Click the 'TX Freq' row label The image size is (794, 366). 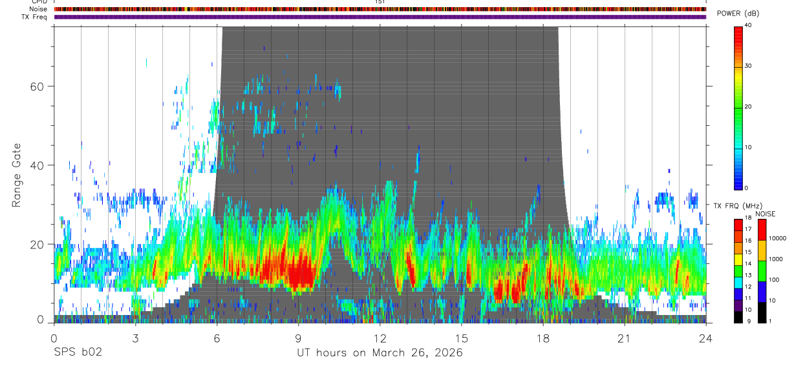click(34, 17)
